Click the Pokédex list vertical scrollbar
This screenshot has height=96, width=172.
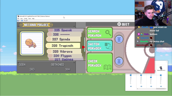(84, 45)
